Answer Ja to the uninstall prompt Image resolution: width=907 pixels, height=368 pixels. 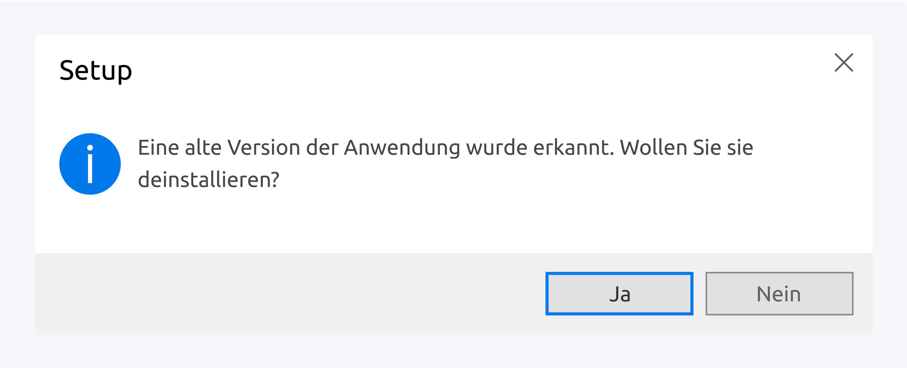(619, 294)
